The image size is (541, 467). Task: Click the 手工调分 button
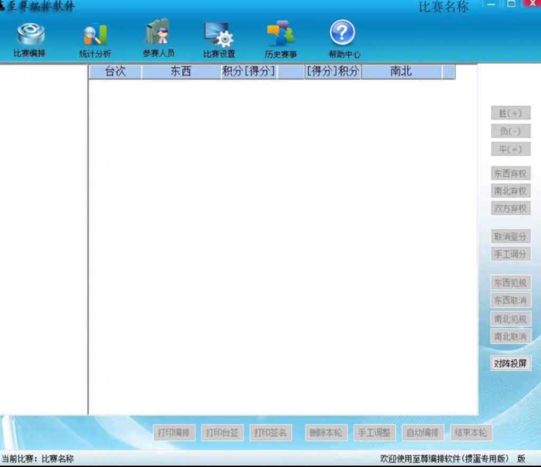[x=511, y=254]
